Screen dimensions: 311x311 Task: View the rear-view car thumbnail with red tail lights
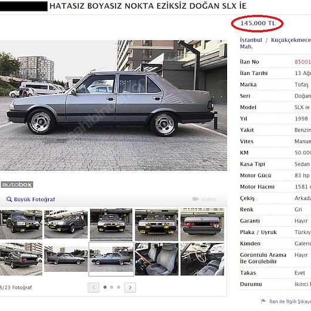(x=202, y=225)
